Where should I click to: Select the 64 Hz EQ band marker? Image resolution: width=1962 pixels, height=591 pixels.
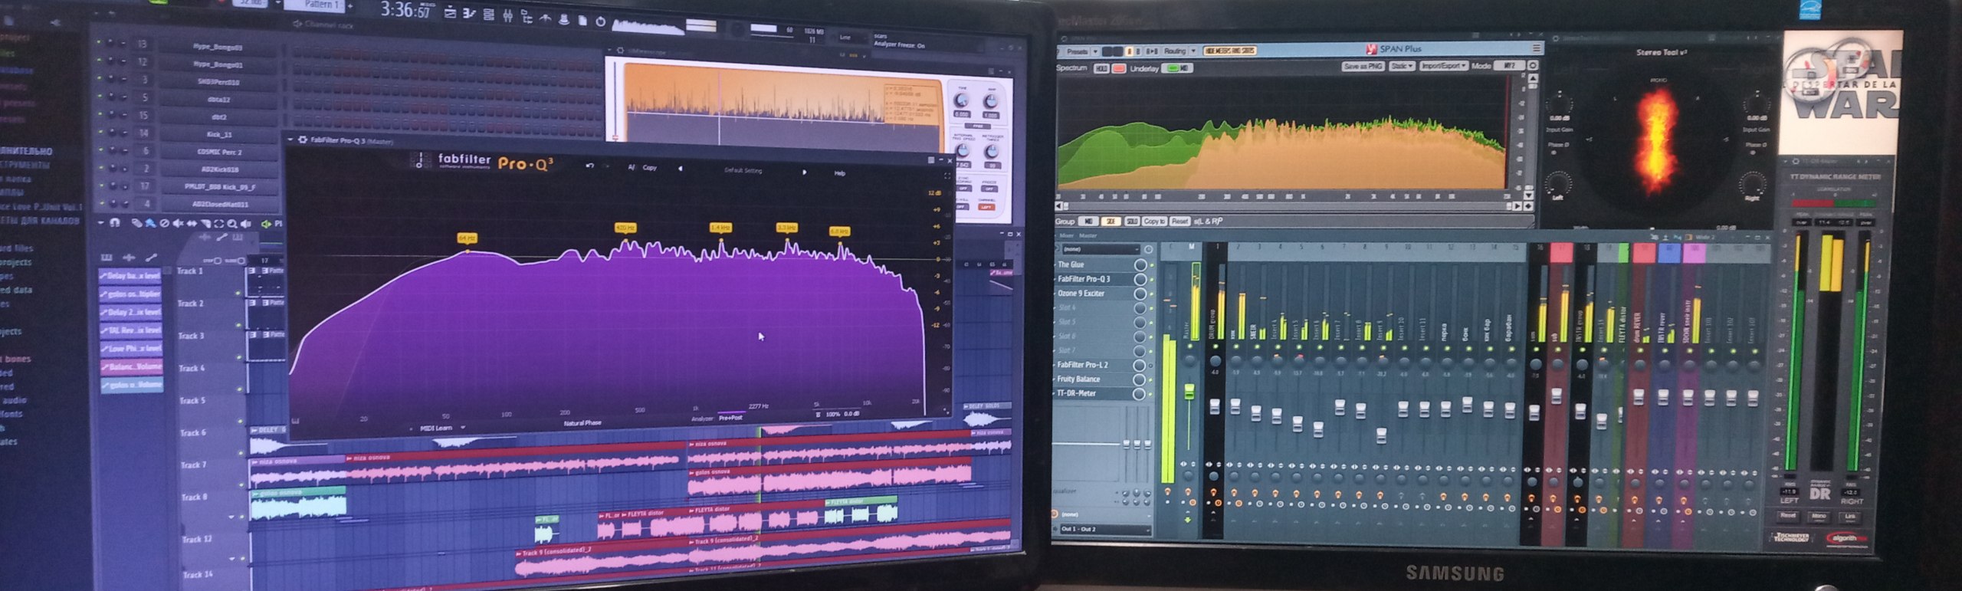tap(467, 238)
